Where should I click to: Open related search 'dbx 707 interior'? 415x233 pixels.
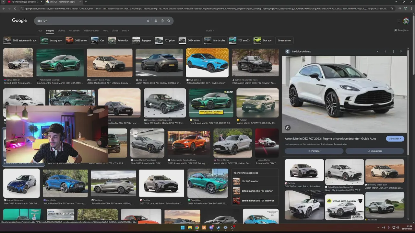[x=250, y=181]
